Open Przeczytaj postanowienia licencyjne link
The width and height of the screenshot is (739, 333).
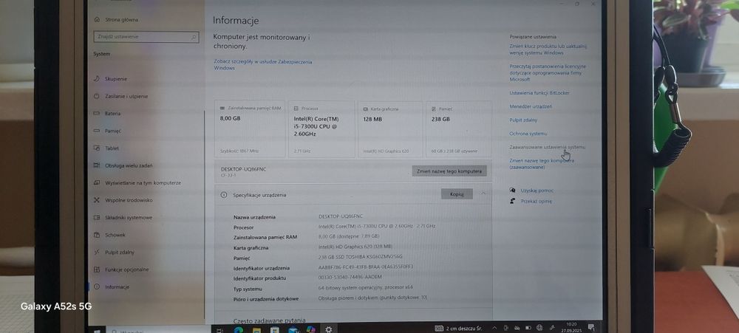pyautogui.click(x=548, y=73)
